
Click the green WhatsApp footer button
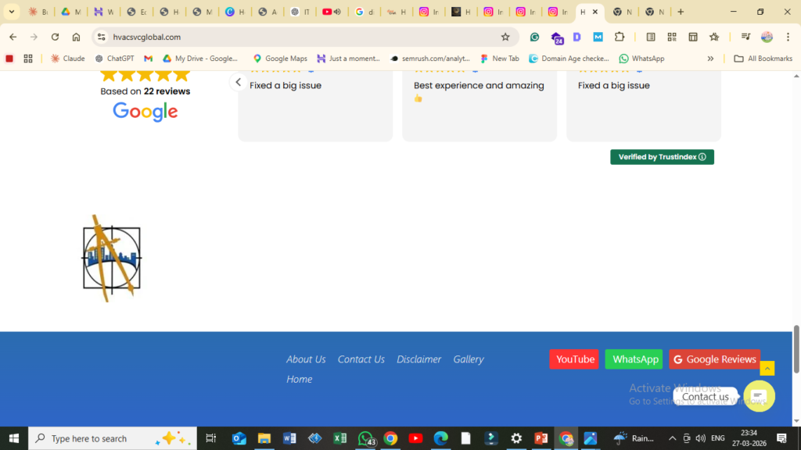[634, 359]
